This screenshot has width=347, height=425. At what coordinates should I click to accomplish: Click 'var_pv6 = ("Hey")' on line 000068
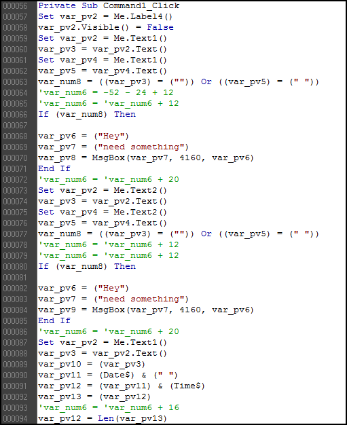pyautogui.click(x=84, y=136)
